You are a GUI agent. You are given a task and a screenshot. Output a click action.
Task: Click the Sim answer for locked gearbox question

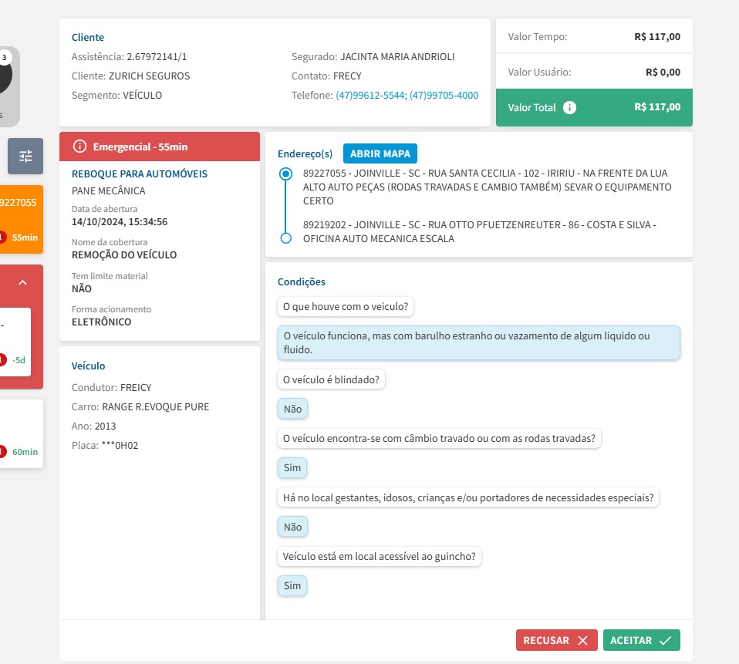click(292, 467)
